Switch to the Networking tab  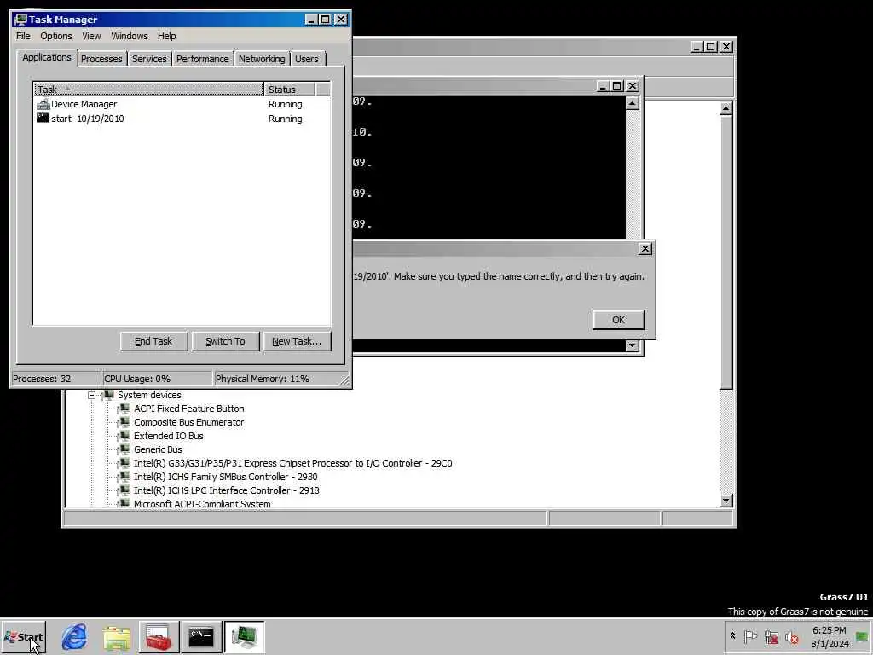(x=262, y=59)
